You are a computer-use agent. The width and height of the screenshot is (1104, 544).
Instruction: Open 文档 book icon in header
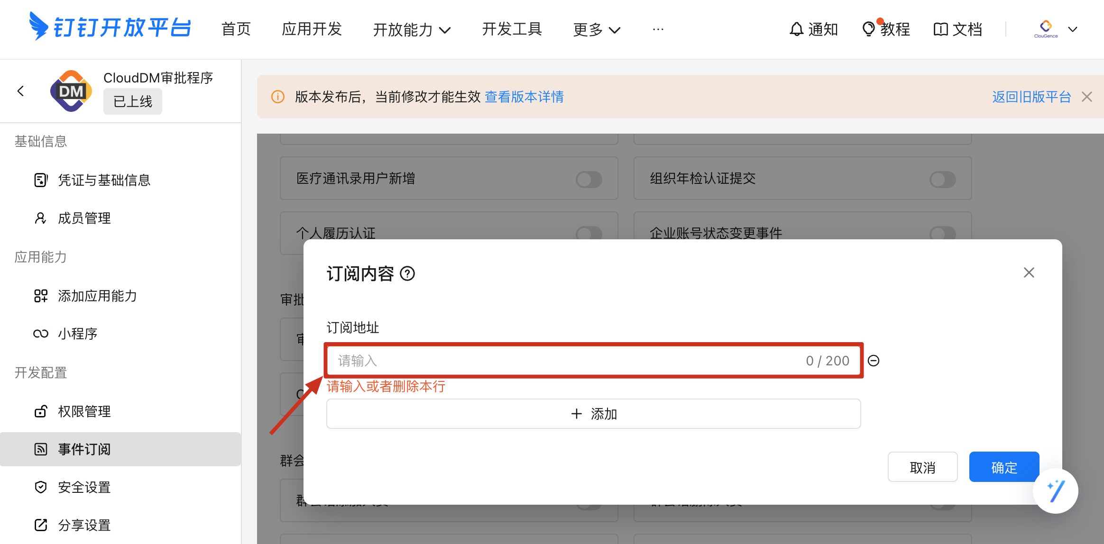coord(940,29)
